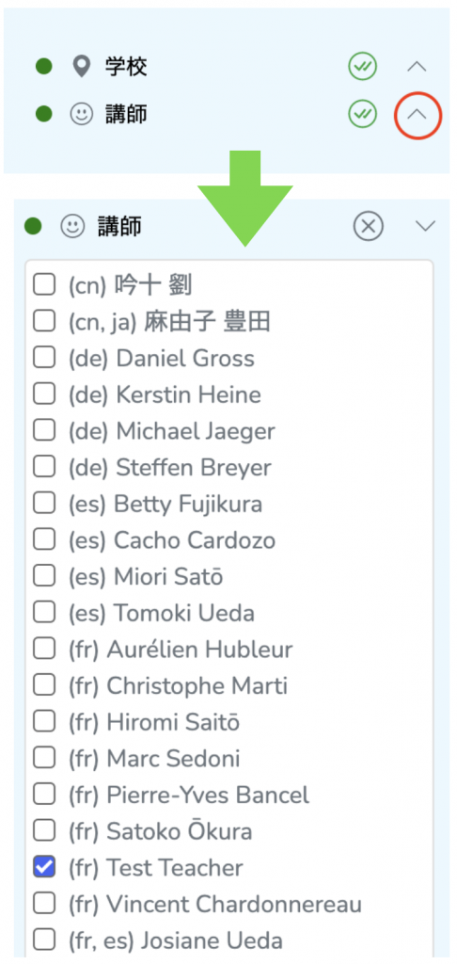This screenshot has width=457, height=964.
Task: Click the 講師 label in top panel
Action: 126,114
